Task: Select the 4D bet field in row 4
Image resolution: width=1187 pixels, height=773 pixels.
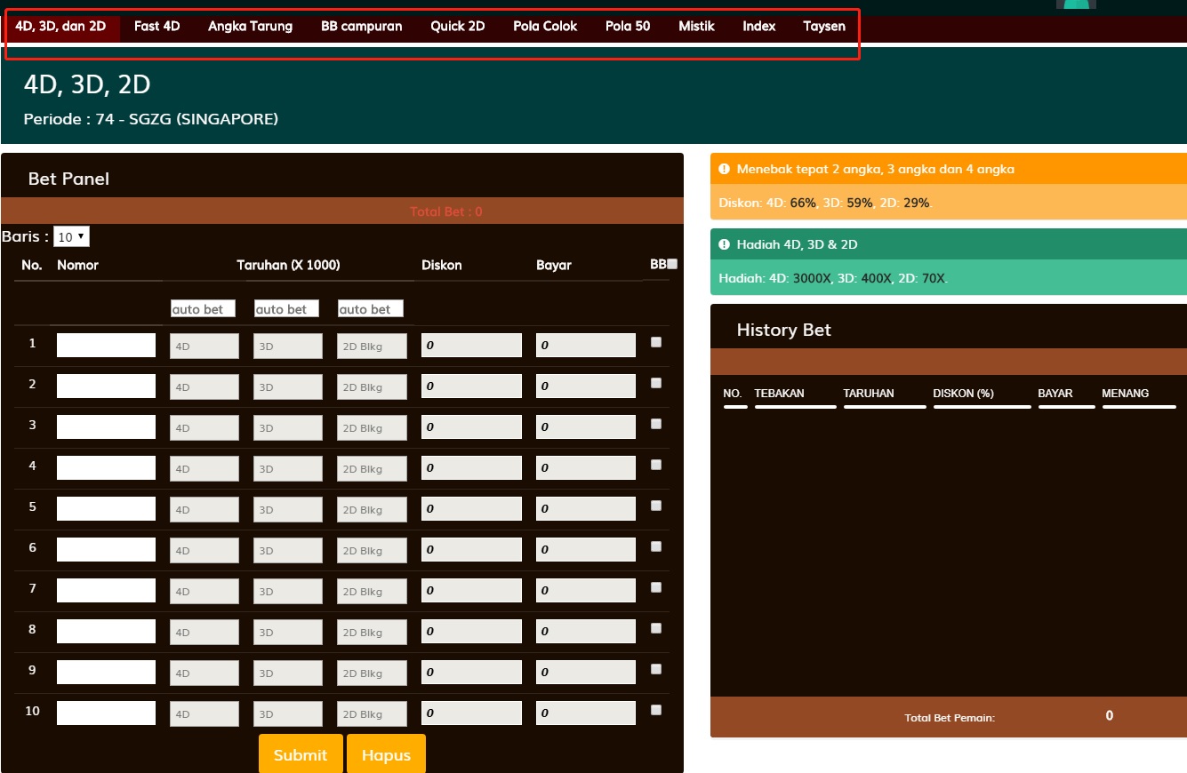Action: click(205, 468)
